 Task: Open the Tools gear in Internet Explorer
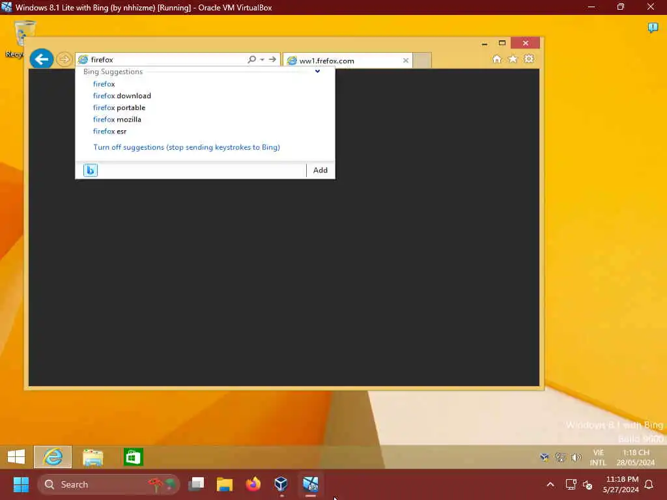click(529, 59)
